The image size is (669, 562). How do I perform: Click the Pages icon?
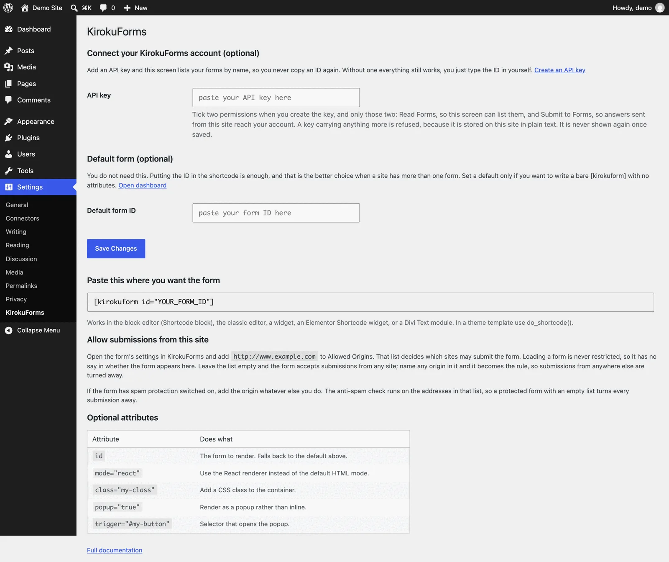pos(8,84)
